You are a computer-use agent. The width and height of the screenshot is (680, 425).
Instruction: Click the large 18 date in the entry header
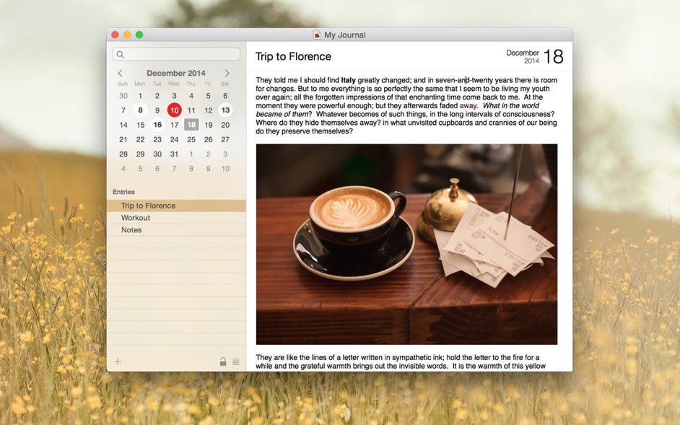[553, 56]
